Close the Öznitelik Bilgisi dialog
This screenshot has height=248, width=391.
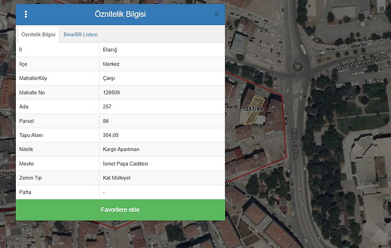[x=216, y=14]
